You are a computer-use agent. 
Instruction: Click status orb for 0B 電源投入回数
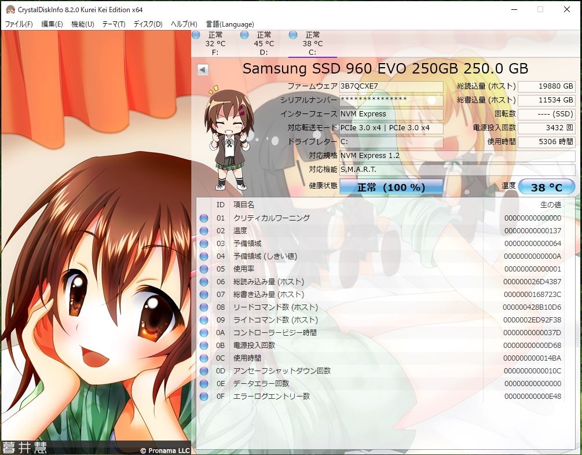point(204,346)
